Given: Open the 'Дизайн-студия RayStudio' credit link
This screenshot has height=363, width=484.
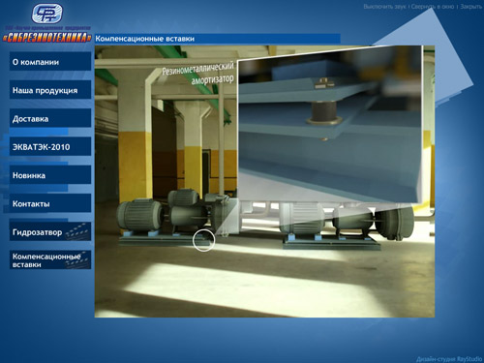Looking at the screenshot, I should click(x=449, y=359).
